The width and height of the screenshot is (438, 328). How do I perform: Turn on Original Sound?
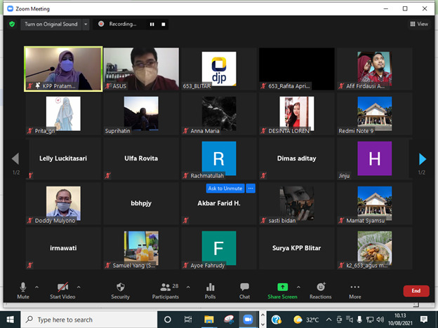coord(51,24)
